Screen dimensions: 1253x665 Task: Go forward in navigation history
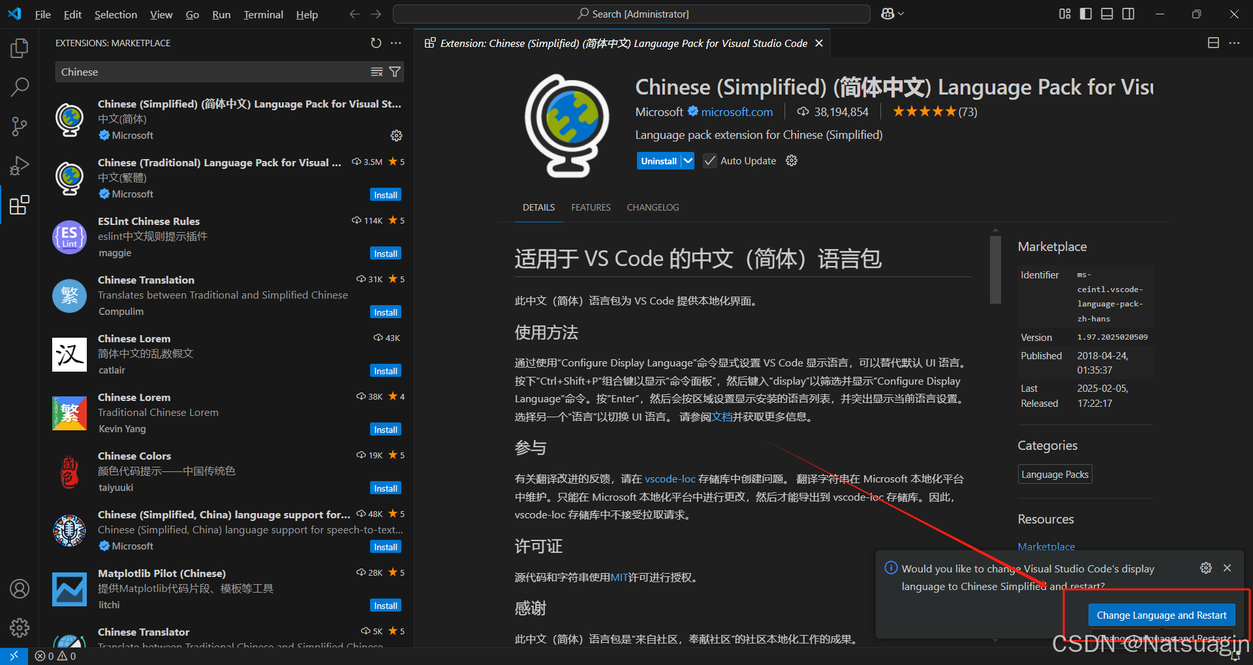click(x=376, y=14)
